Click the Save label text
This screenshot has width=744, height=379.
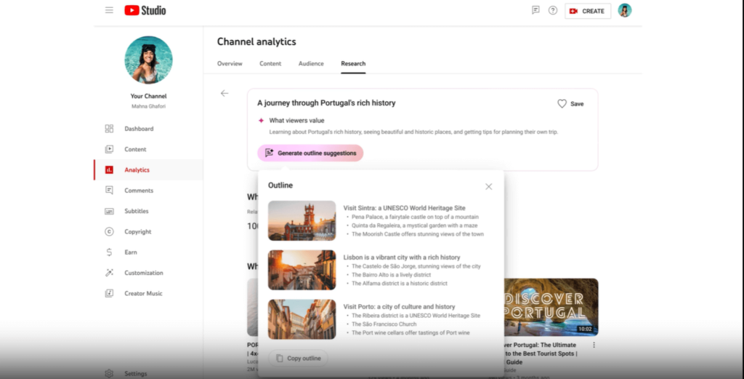point(577,104)
